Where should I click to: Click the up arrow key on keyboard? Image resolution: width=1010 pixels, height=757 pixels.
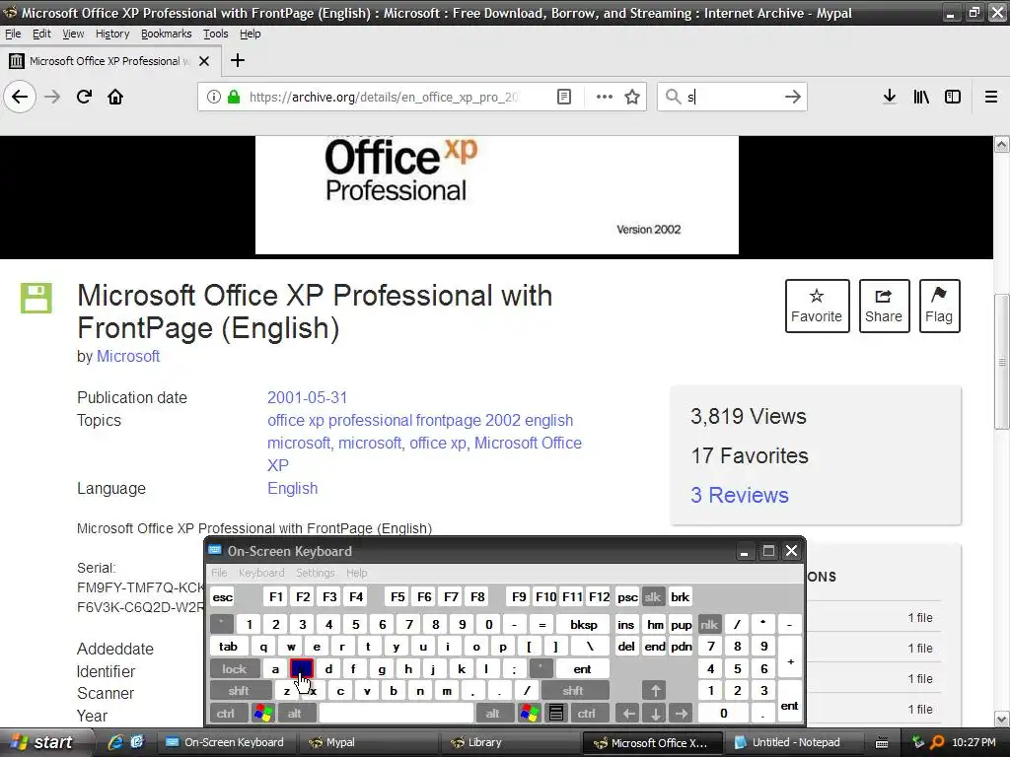point(655,691)
